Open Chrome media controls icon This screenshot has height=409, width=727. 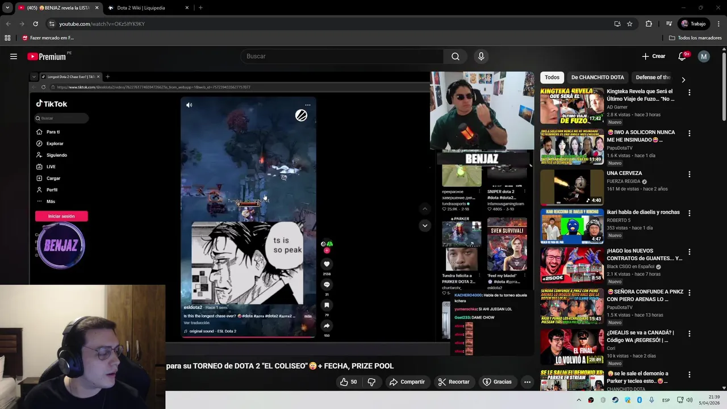point(669,24)
